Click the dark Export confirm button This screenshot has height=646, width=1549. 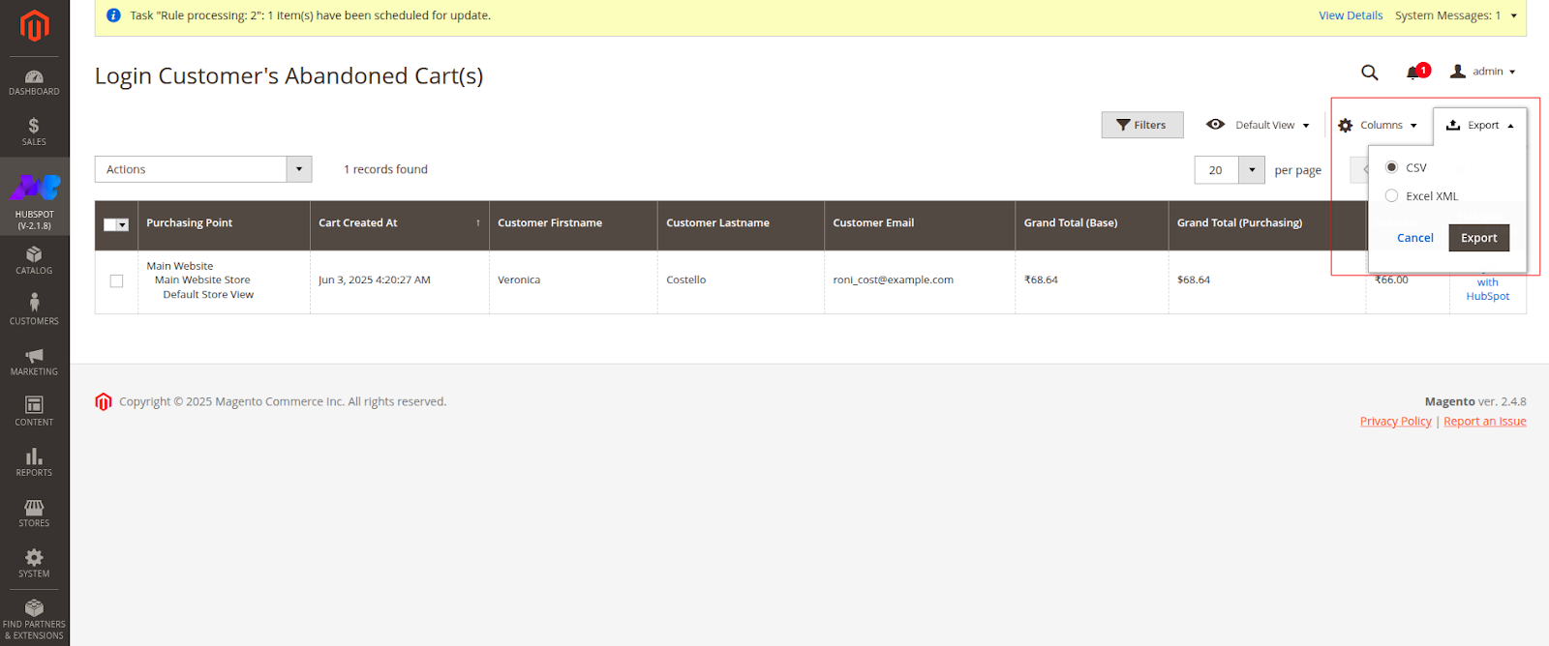point(1478,238)
